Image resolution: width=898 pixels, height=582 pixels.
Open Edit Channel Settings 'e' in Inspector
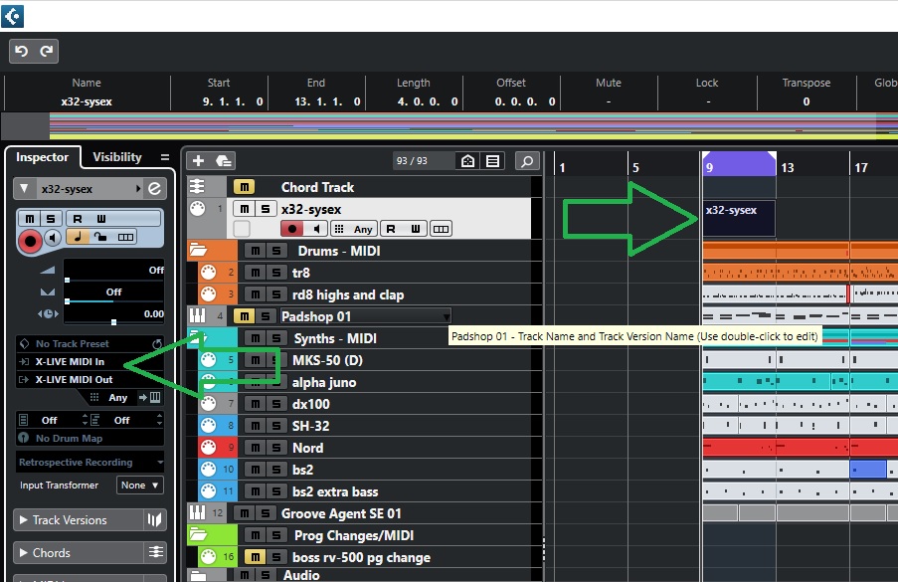154,188
